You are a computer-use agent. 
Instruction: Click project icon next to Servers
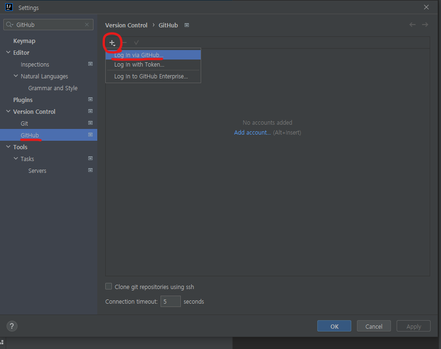[90, 170]
